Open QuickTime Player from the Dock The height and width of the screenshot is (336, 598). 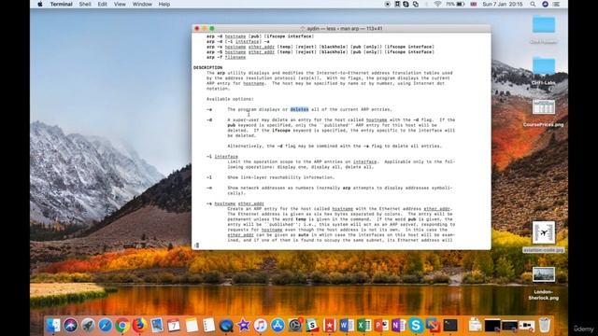point(226,326)
